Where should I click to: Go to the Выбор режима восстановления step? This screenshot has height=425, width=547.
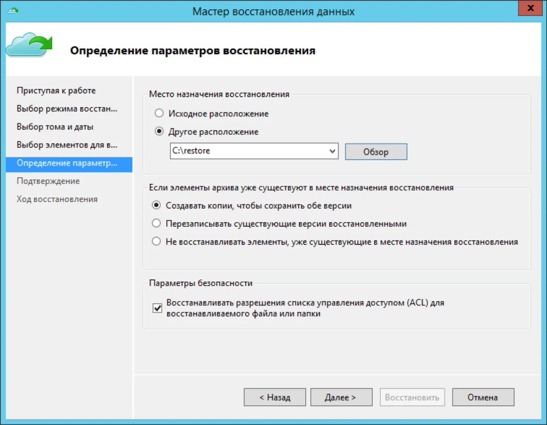(x=67, y=109)
